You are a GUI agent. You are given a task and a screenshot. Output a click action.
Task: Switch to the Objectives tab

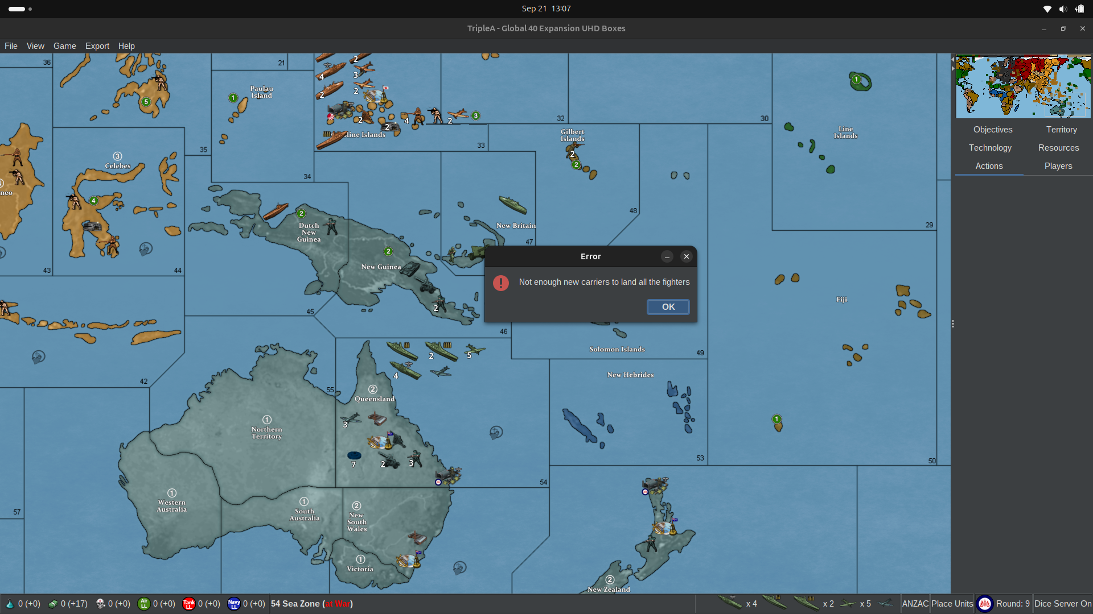click(993, 130)
